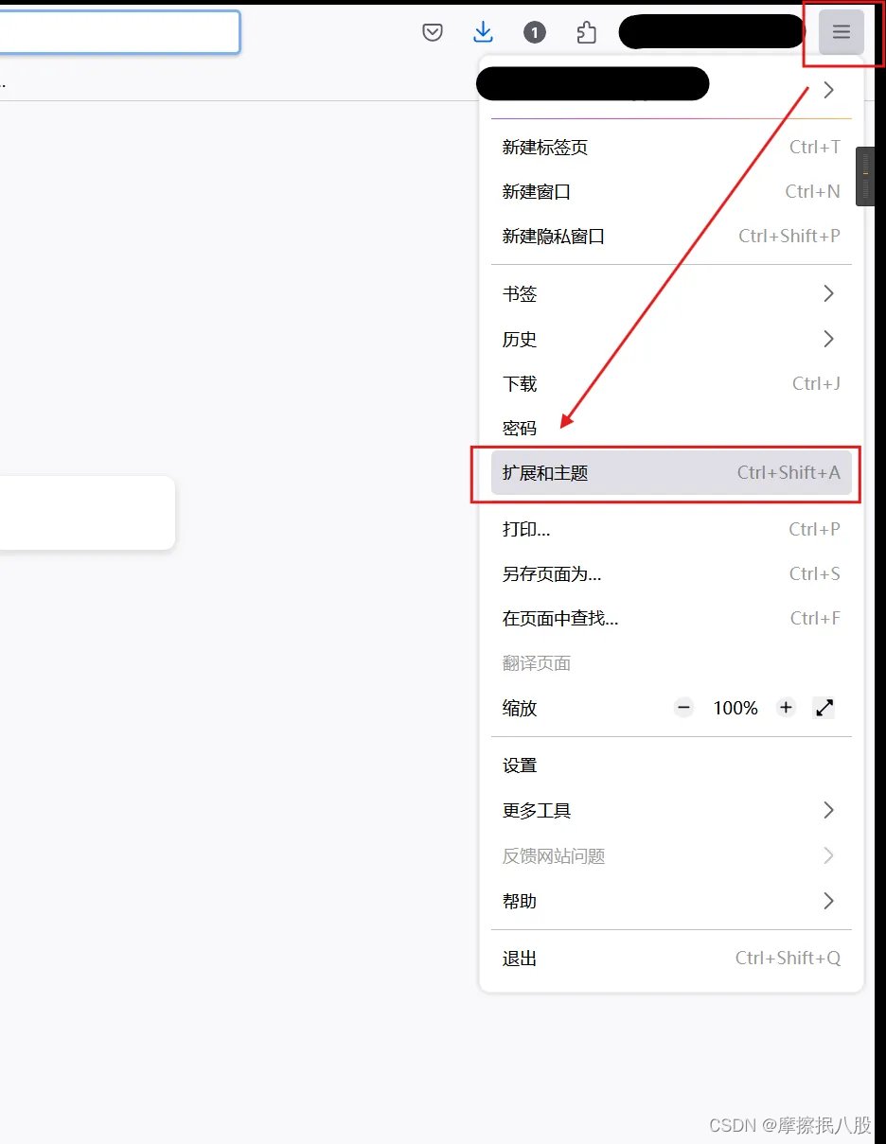
Task: Toggle full screen arrows icon
Action: [824, 708]
